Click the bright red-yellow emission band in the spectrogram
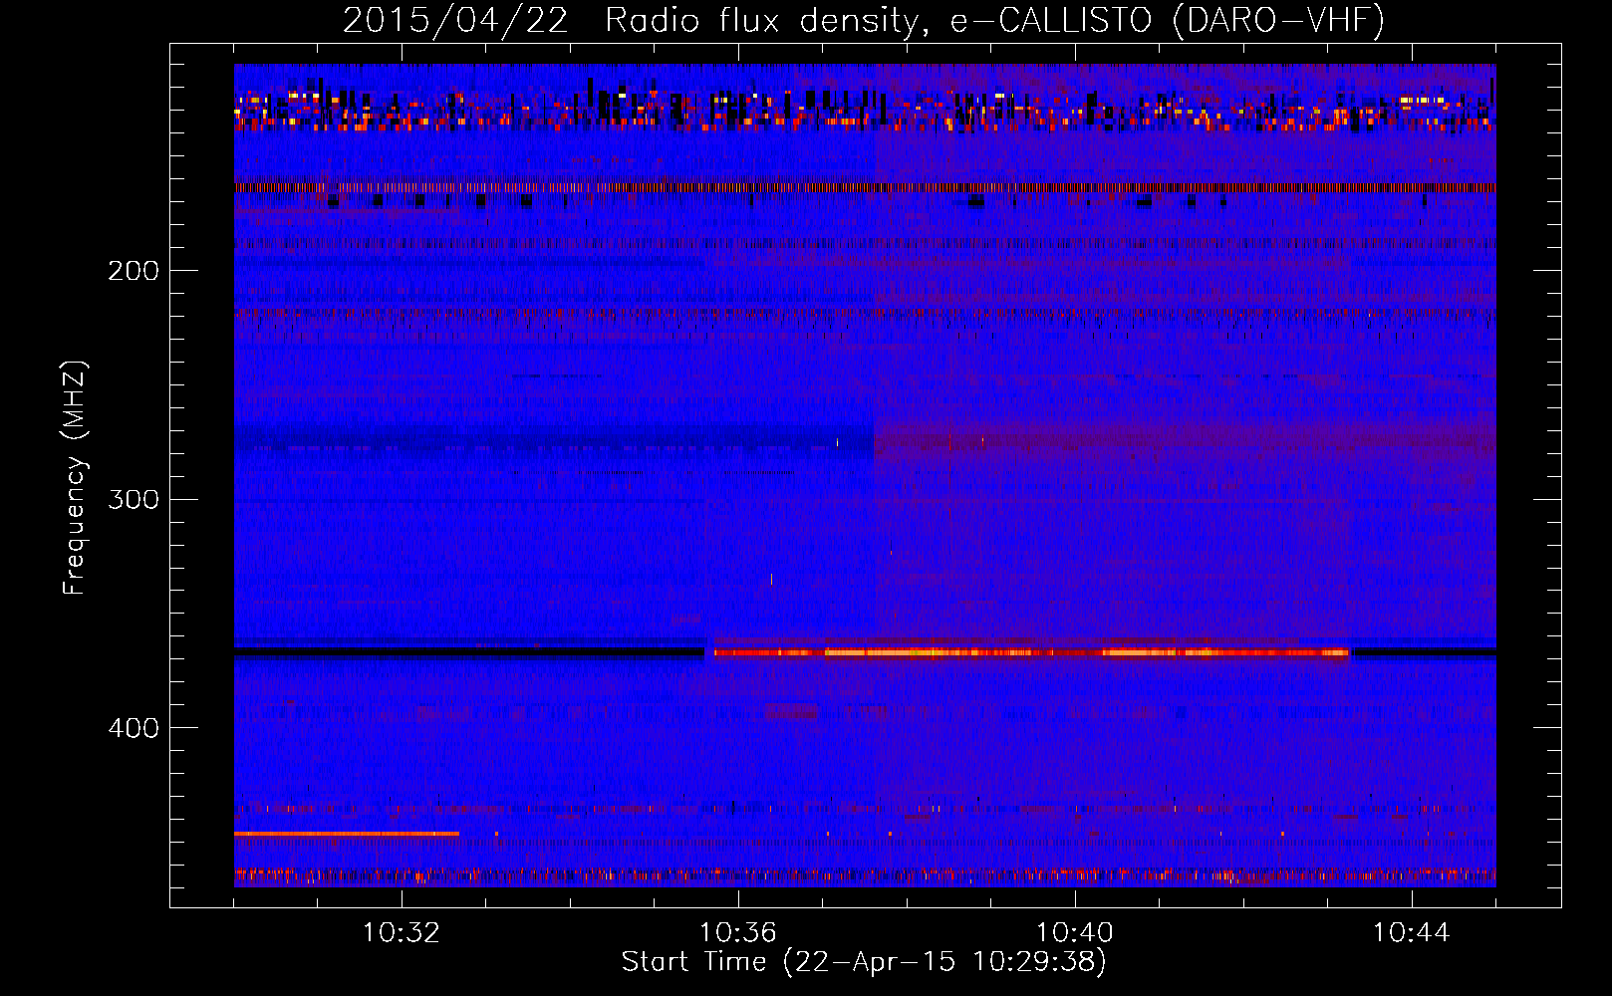Image resolution: width=1612 pixels, height=996 pixels. point(1031,653)
